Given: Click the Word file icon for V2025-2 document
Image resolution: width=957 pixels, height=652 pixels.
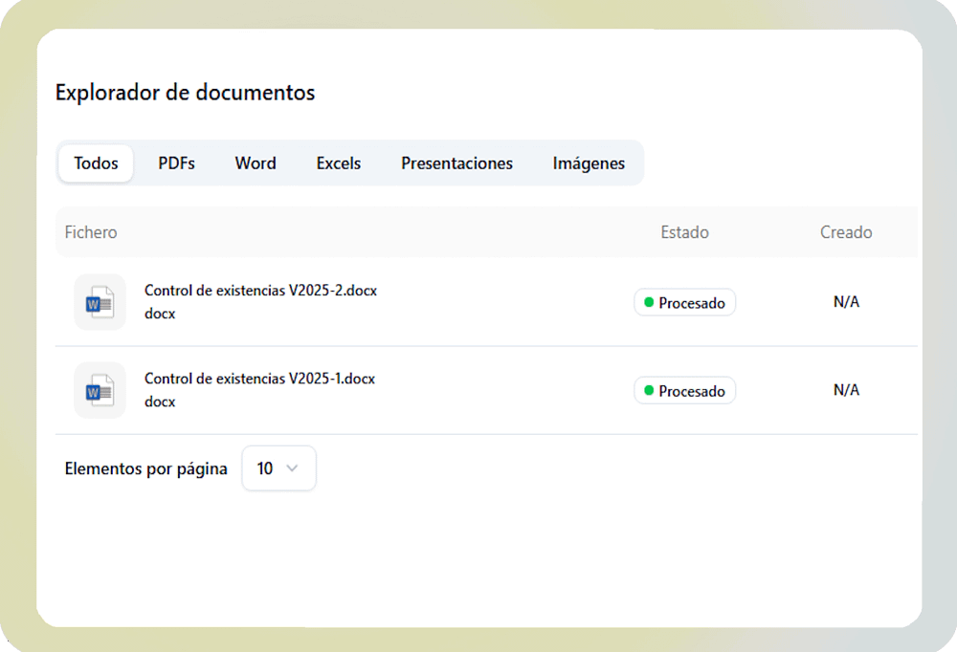Looking at the screenshot, I should (100, 303).
